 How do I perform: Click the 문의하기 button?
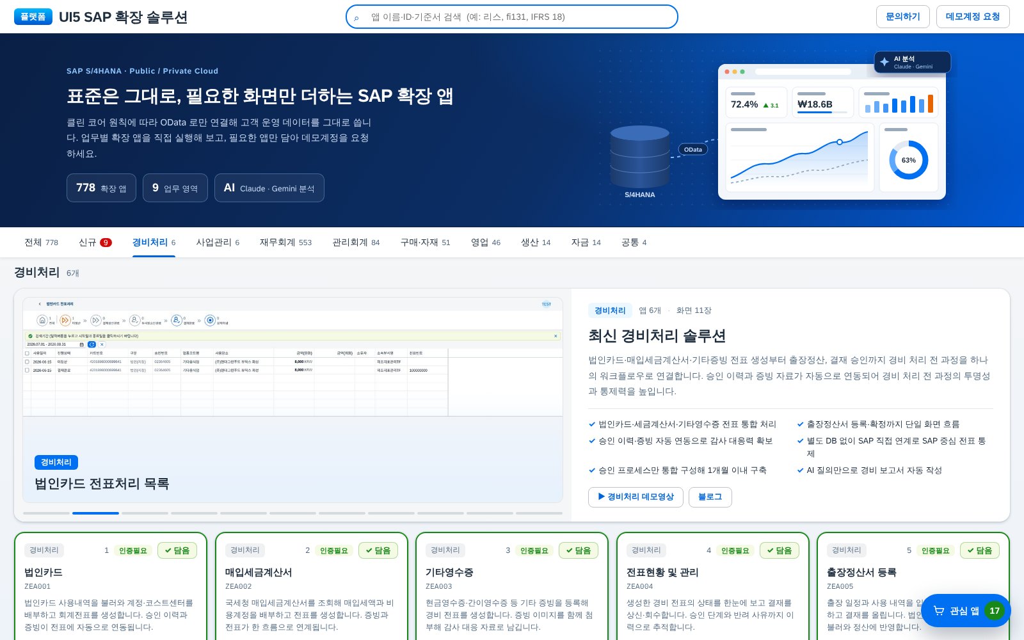pyautogui.click(x=902, y=17)
